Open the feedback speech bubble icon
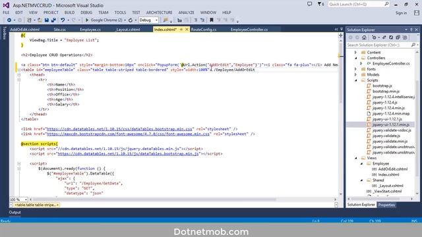This screenshot has width=422, height=237. pos(309,5)
